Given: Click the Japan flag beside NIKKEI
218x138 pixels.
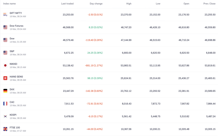Looking at the screenshot, I should [5, 65].
